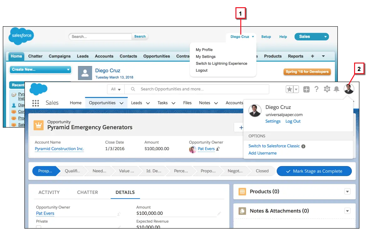Select the DETAILS tab

(125, 192)
